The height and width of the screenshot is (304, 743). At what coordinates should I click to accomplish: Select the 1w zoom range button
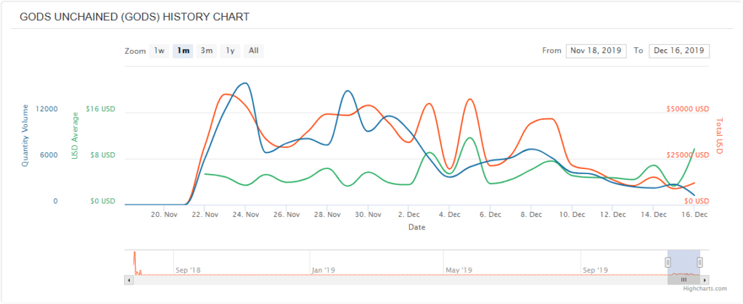point(159,51)
